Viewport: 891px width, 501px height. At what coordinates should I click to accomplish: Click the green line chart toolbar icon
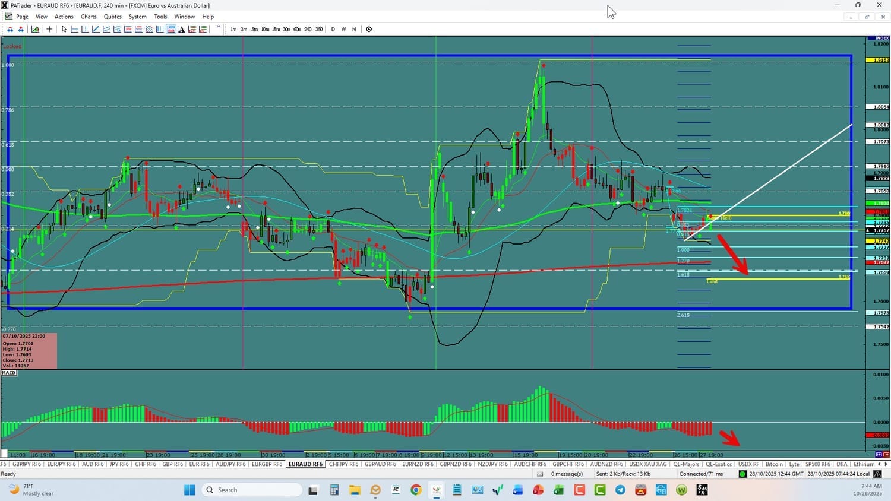point(35,29)
